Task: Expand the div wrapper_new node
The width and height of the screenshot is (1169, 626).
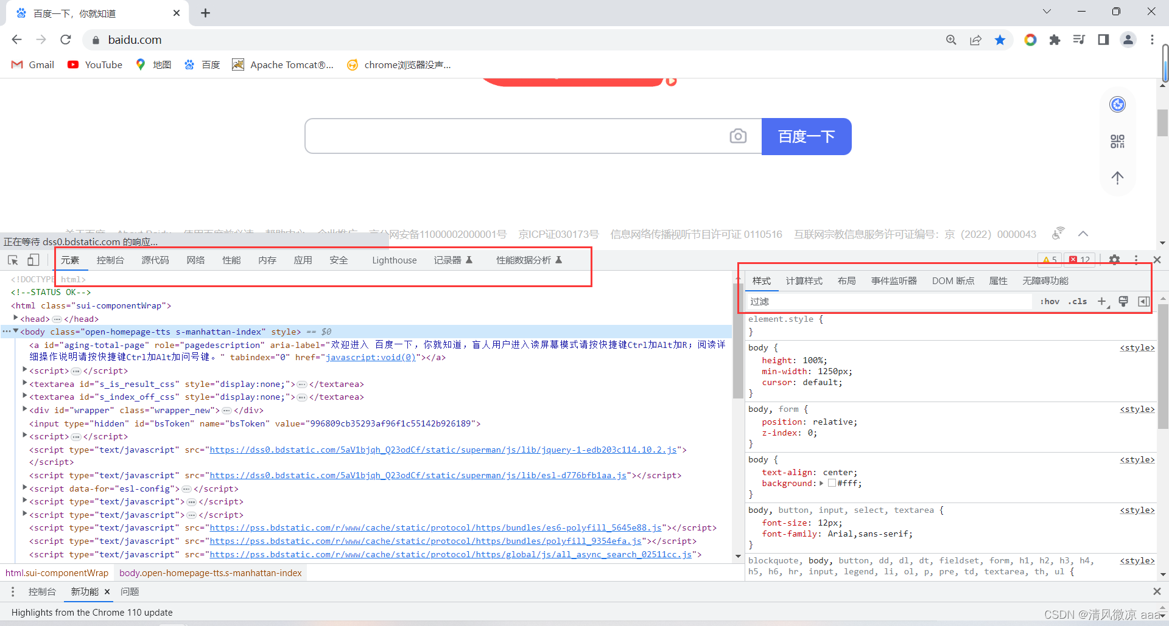Action: click(x=24, y=410)
